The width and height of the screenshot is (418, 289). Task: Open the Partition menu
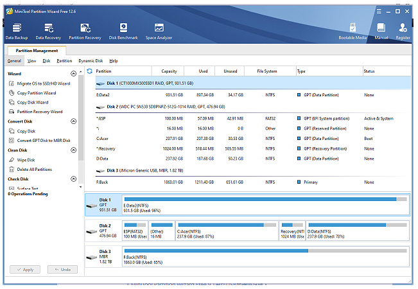(64, 61)
